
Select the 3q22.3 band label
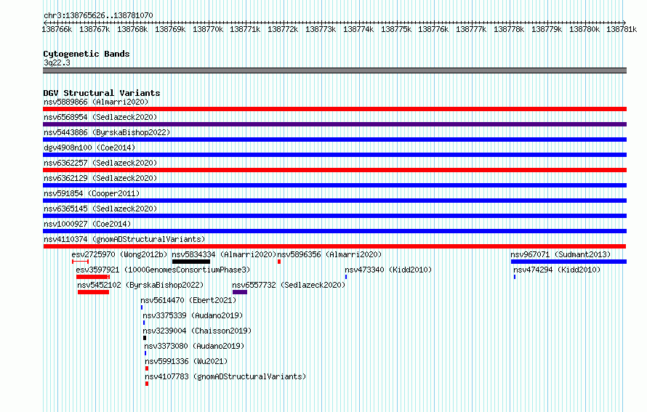coord(57,62)
